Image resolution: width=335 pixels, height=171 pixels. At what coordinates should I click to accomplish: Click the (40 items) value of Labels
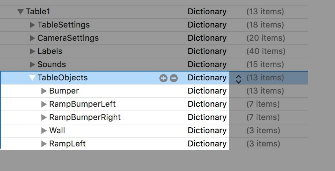[265, 51]
